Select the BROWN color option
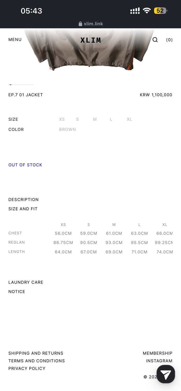 67,130
